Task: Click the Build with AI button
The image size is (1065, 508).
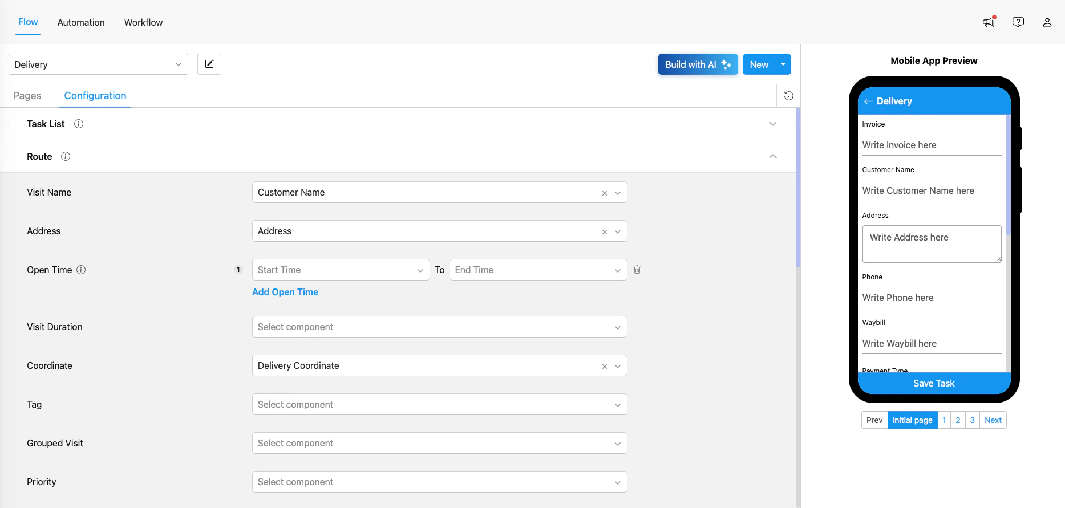Action: pos(698,64)
